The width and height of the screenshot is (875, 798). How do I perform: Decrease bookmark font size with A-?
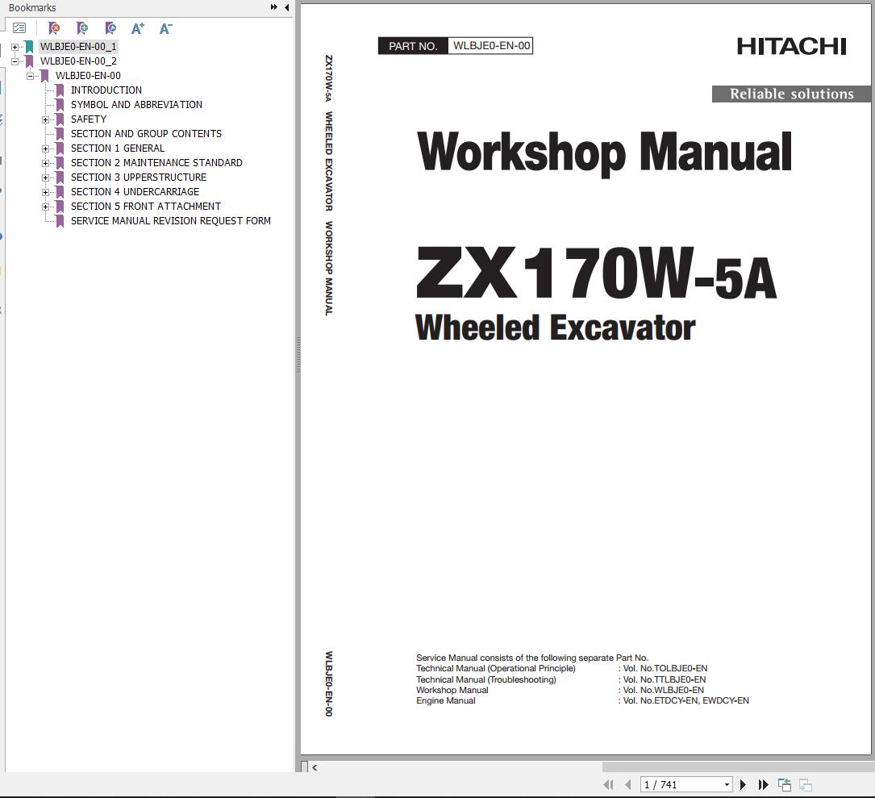166,28
